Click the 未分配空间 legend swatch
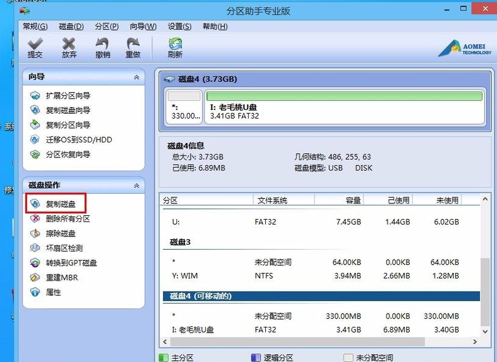Image resolution: width=497 pixels, height=362 pixels. tap(348, 358)
